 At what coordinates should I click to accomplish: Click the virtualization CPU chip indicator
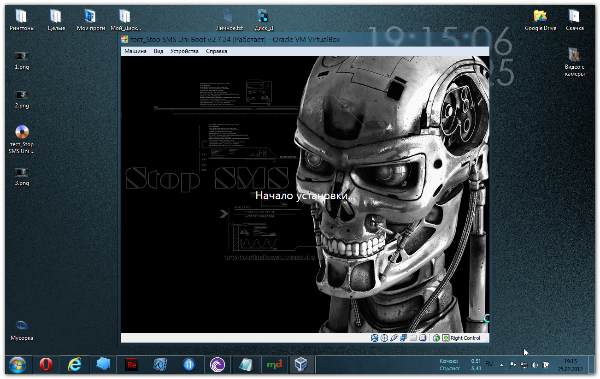click(x=423, y=338)
